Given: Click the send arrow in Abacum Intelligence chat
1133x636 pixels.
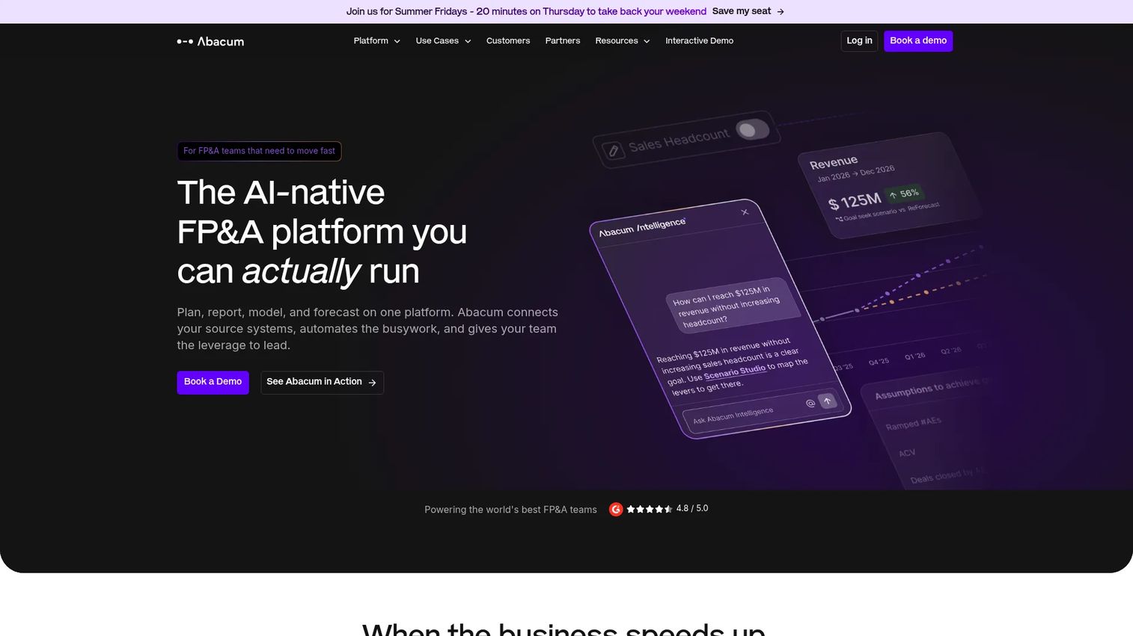Looking at the screenshot, I should click(827, 401).
